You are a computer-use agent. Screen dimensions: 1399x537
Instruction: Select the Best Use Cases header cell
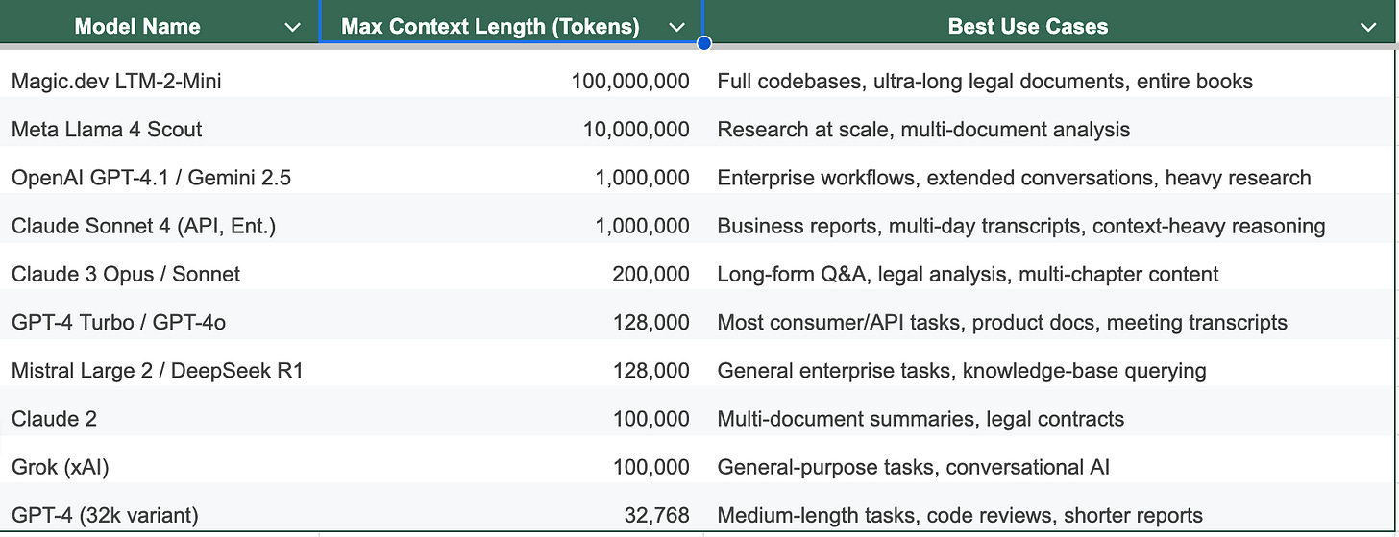(x=1051, y=23)
